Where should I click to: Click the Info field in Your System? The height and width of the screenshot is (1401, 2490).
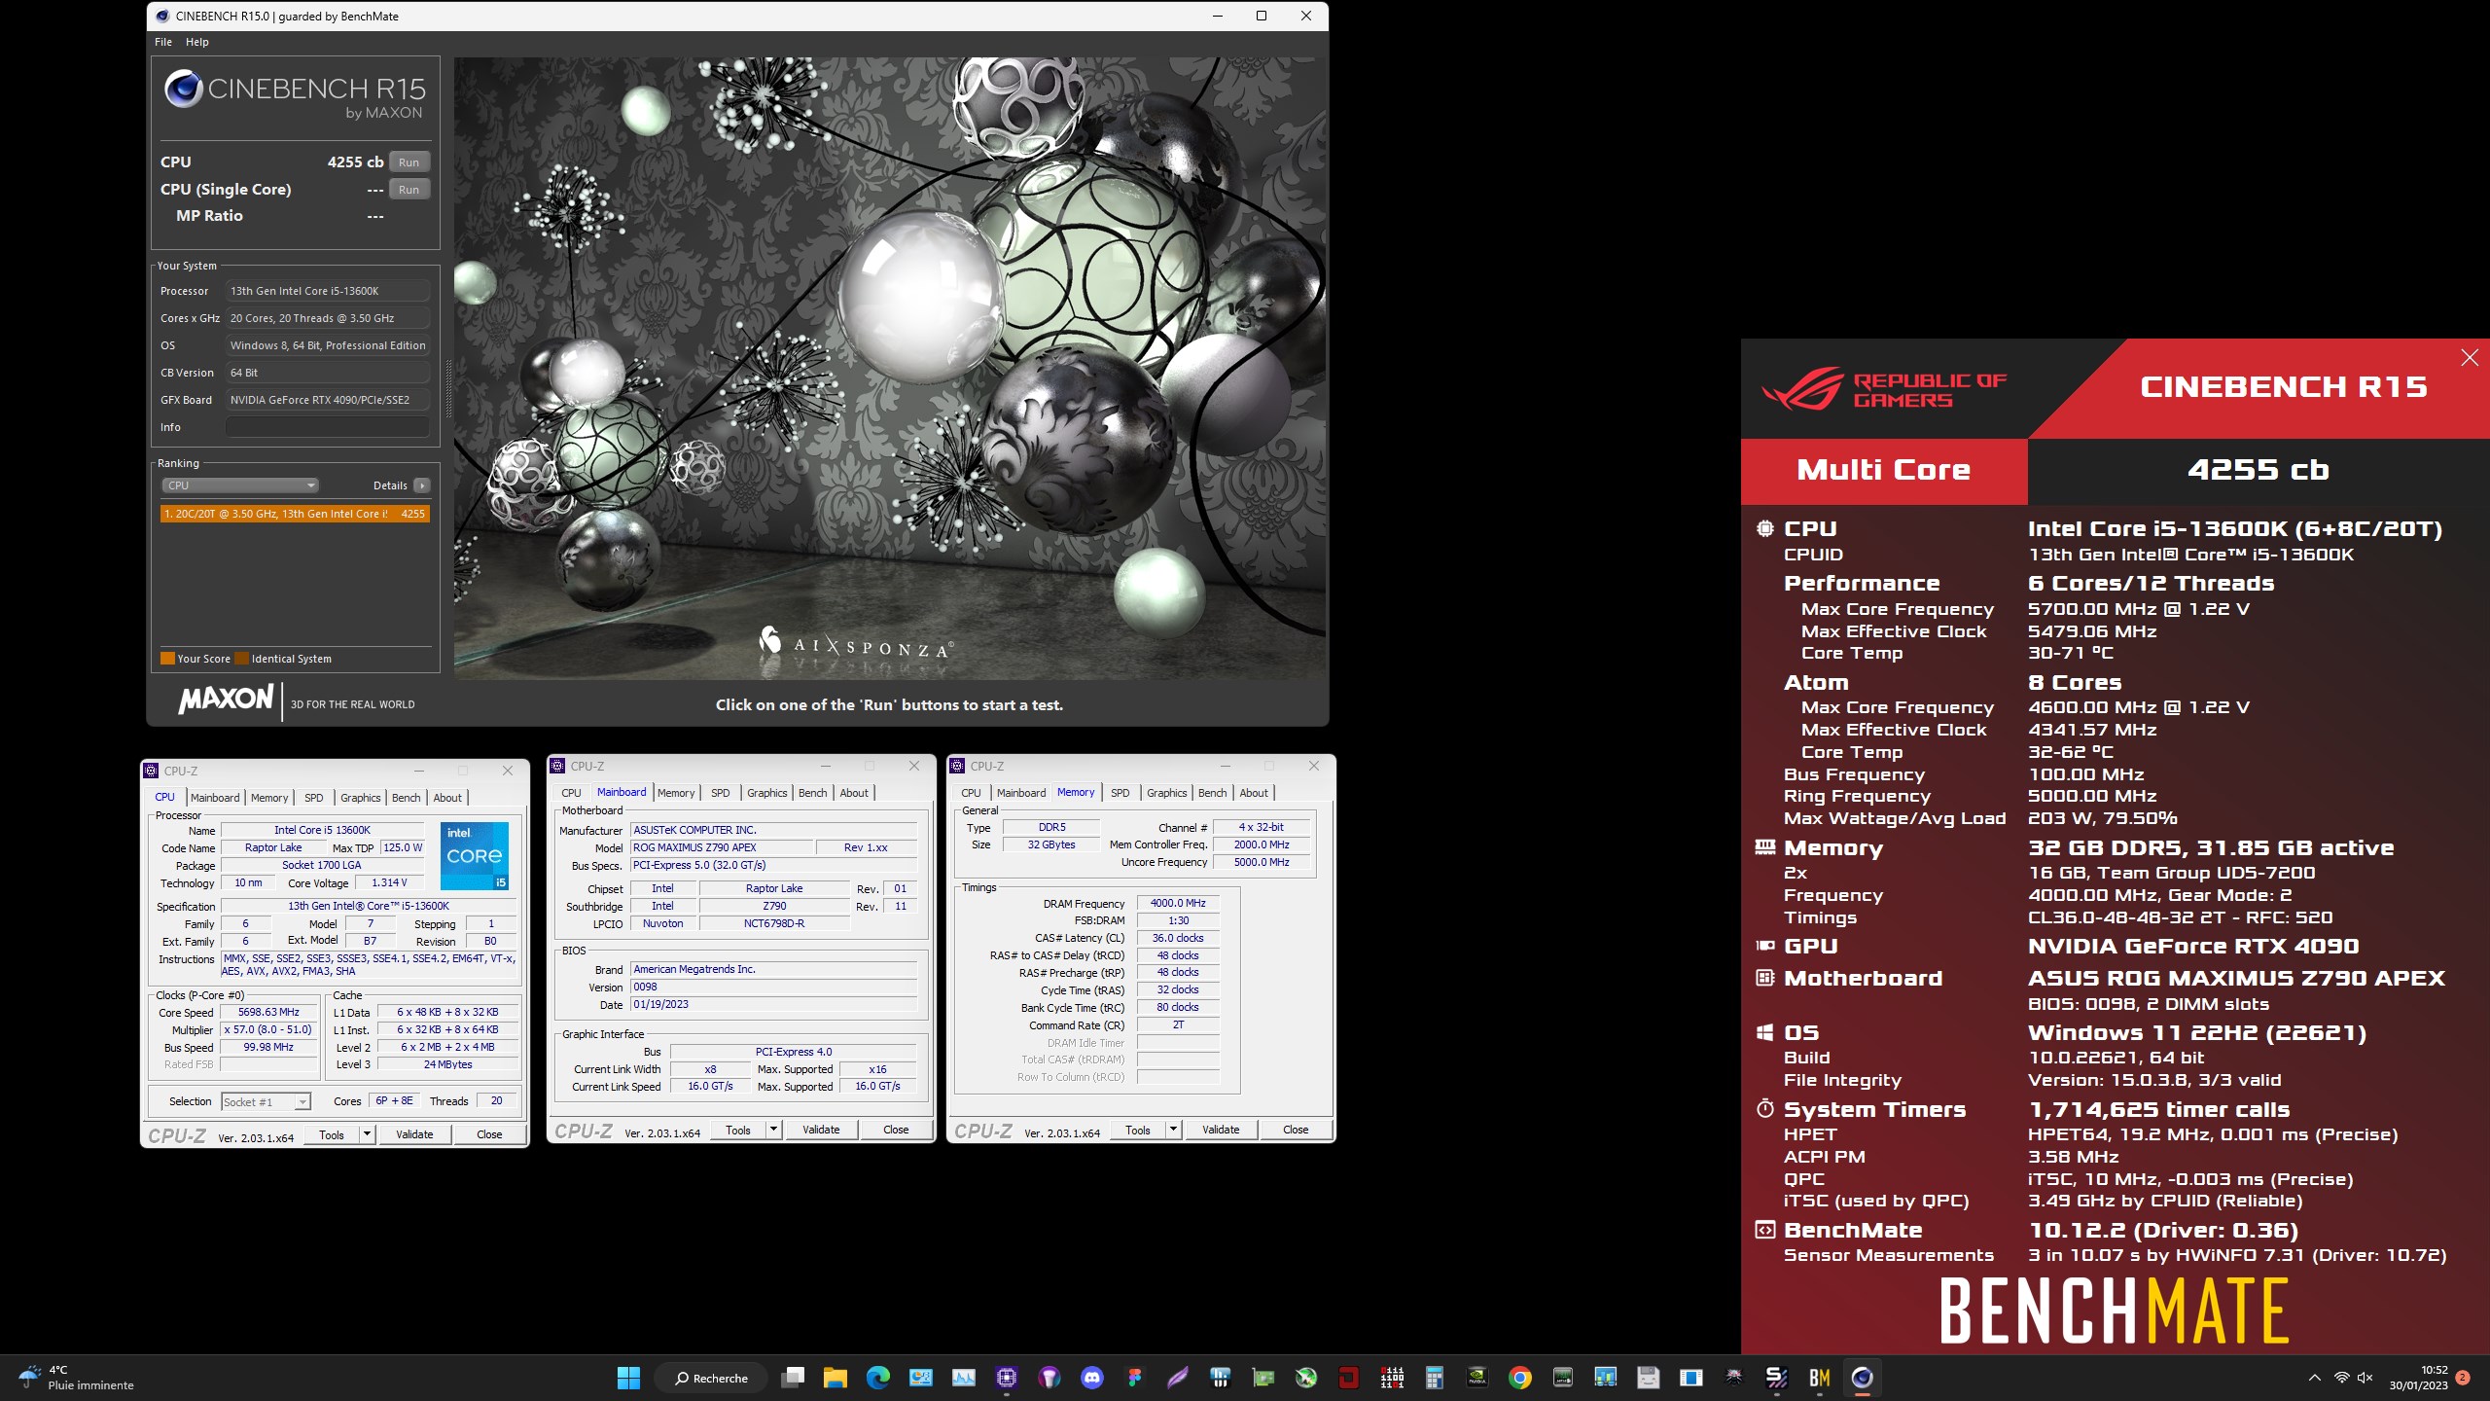328,427
